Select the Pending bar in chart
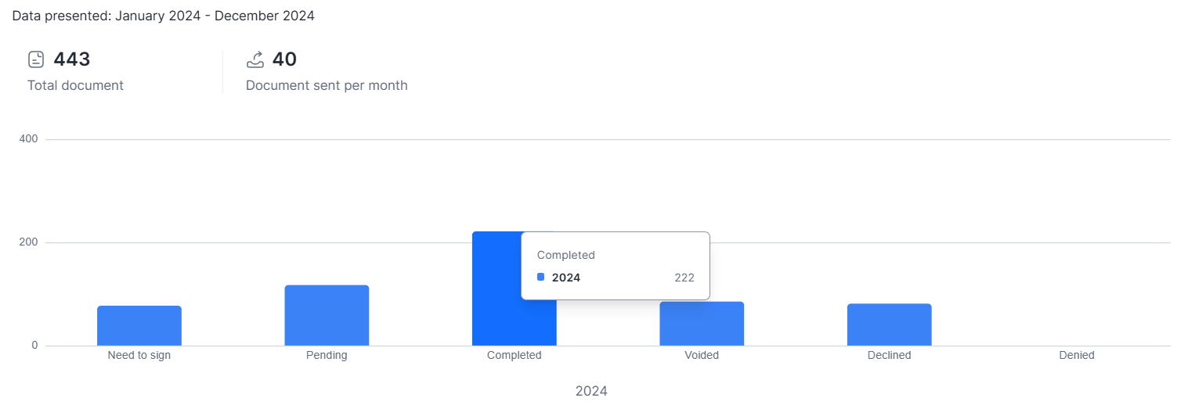 (x=327, y=315)
